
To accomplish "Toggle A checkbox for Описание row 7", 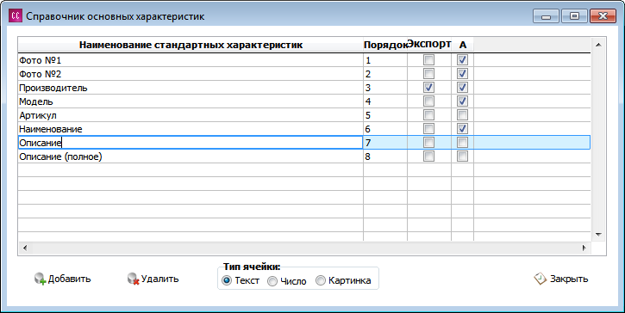I will (462, 143).
